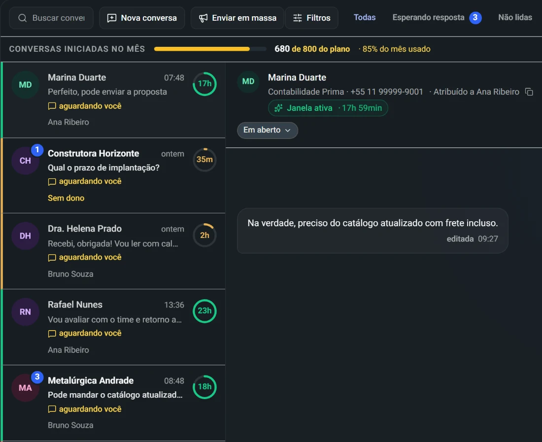Screen dimensions: 542x442
Task: Click phone number +55 11 99999-9001
Action: click(387, 92)
